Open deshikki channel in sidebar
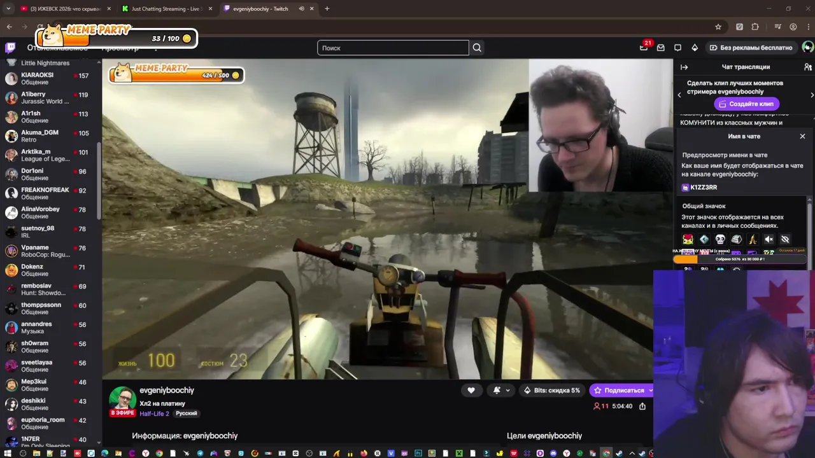The height and width of the screenshot is (458, 815). click(x=50, y=404)
